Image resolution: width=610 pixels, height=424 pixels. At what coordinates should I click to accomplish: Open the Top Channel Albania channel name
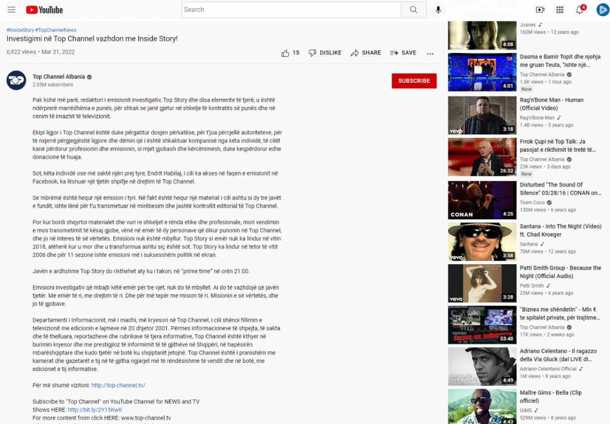point(59,77)
